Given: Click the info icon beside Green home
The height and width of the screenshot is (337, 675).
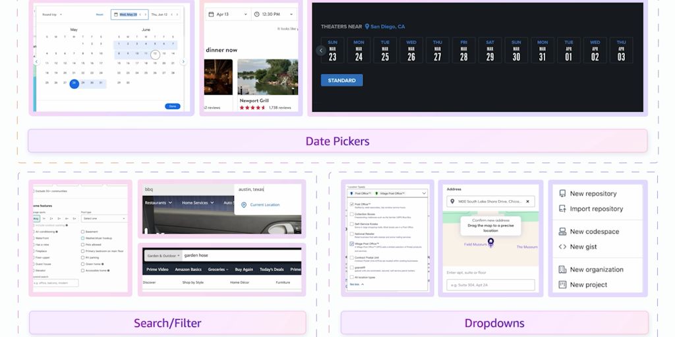Looking at the screenshot, I should click(x=103, y=264).
